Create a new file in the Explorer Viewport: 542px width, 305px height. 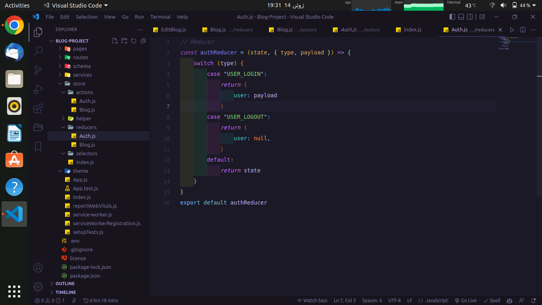tap(115, 41)
